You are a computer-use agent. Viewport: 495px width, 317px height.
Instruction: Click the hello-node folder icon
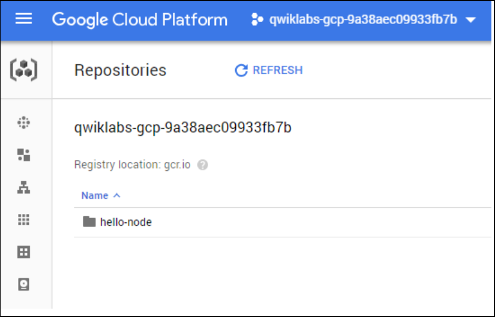click(89, 222)
